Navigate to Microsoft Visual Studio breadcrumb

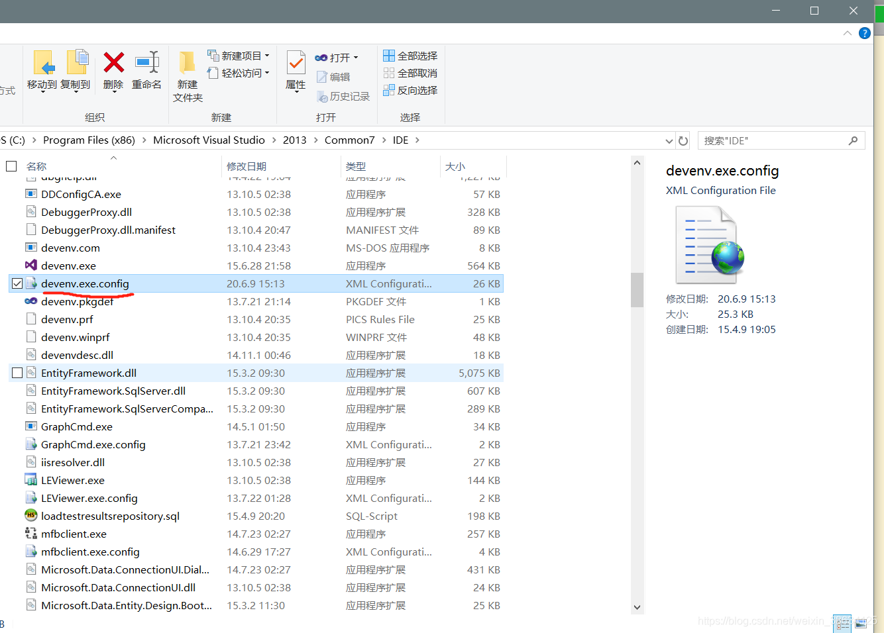(209, 140)
